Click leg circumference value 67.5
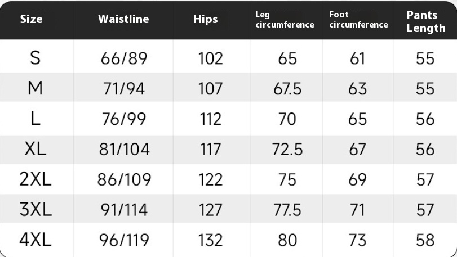 coord(287,89)
